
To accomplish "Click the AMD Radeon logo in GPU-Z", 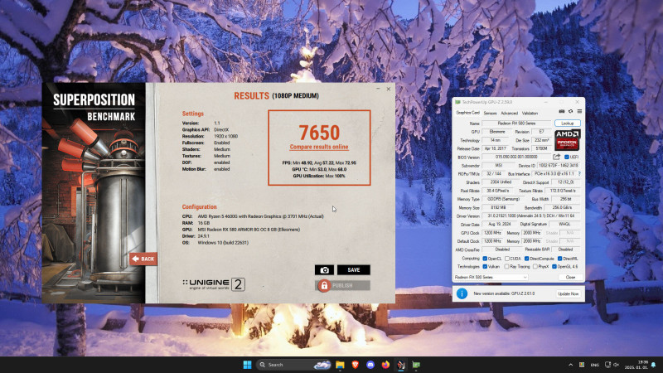I will pyautogui.click(x=568, y=140).
